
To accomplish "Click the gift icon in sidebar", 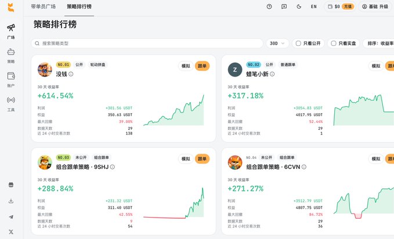I will [11, 184].
